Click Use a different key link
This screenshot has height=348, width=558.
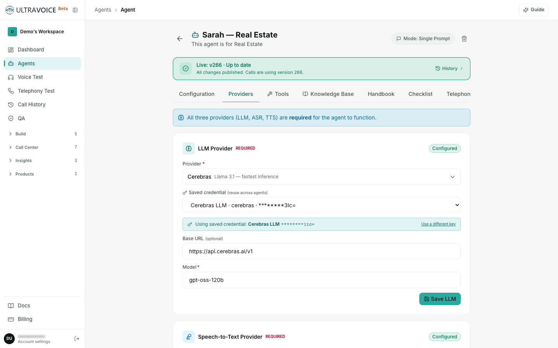[438, 224]
